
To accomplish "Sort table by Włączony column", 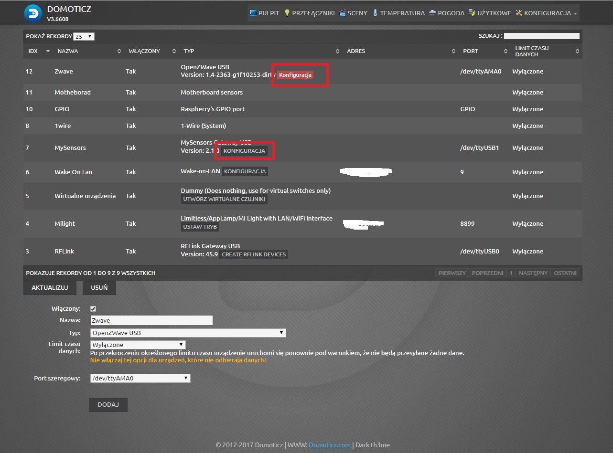I will [151, 51].
